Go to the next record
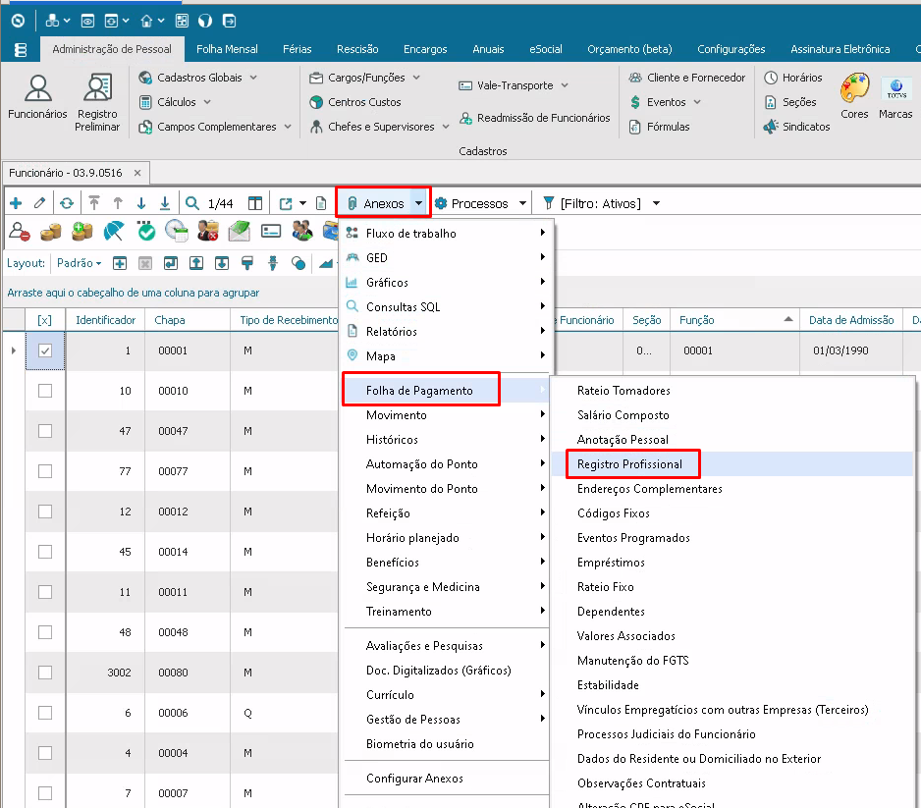The image size is (921, 808). (x=141, y=203)
